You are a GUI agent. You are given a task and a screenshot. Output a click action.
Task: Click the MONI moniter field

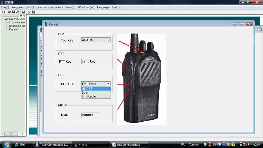[90, 115]
